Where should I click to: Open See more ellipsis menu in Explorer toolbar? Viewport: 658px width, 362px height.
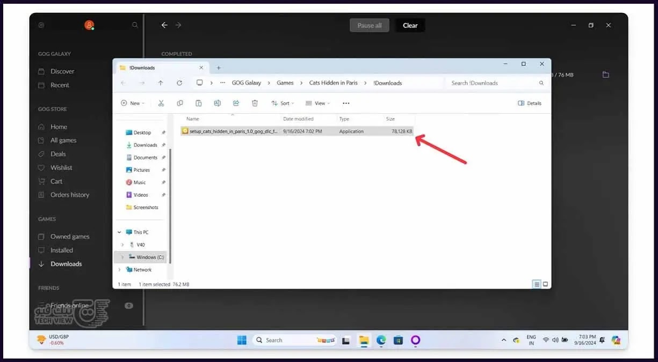click(x=346, y=103)
